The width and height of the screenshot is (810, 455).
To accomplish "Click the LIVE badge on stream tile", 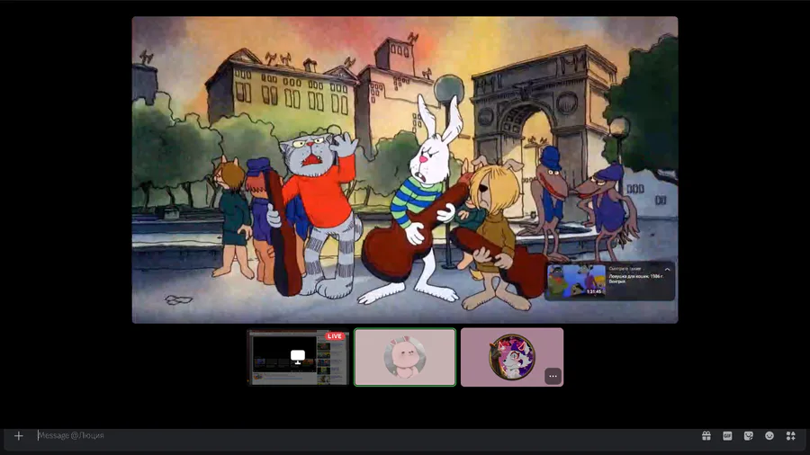I will click(334, 335).
